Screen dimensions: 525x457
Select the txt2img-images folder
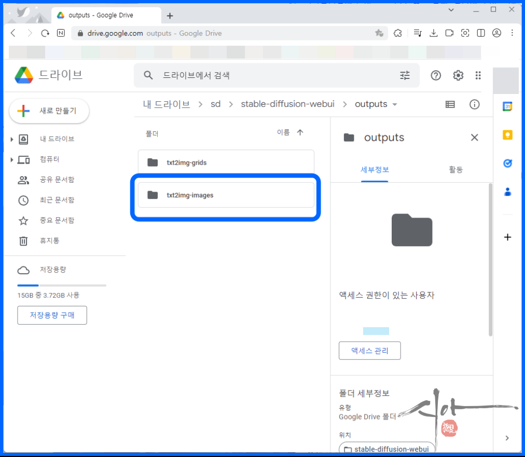[x=226, y=195]
